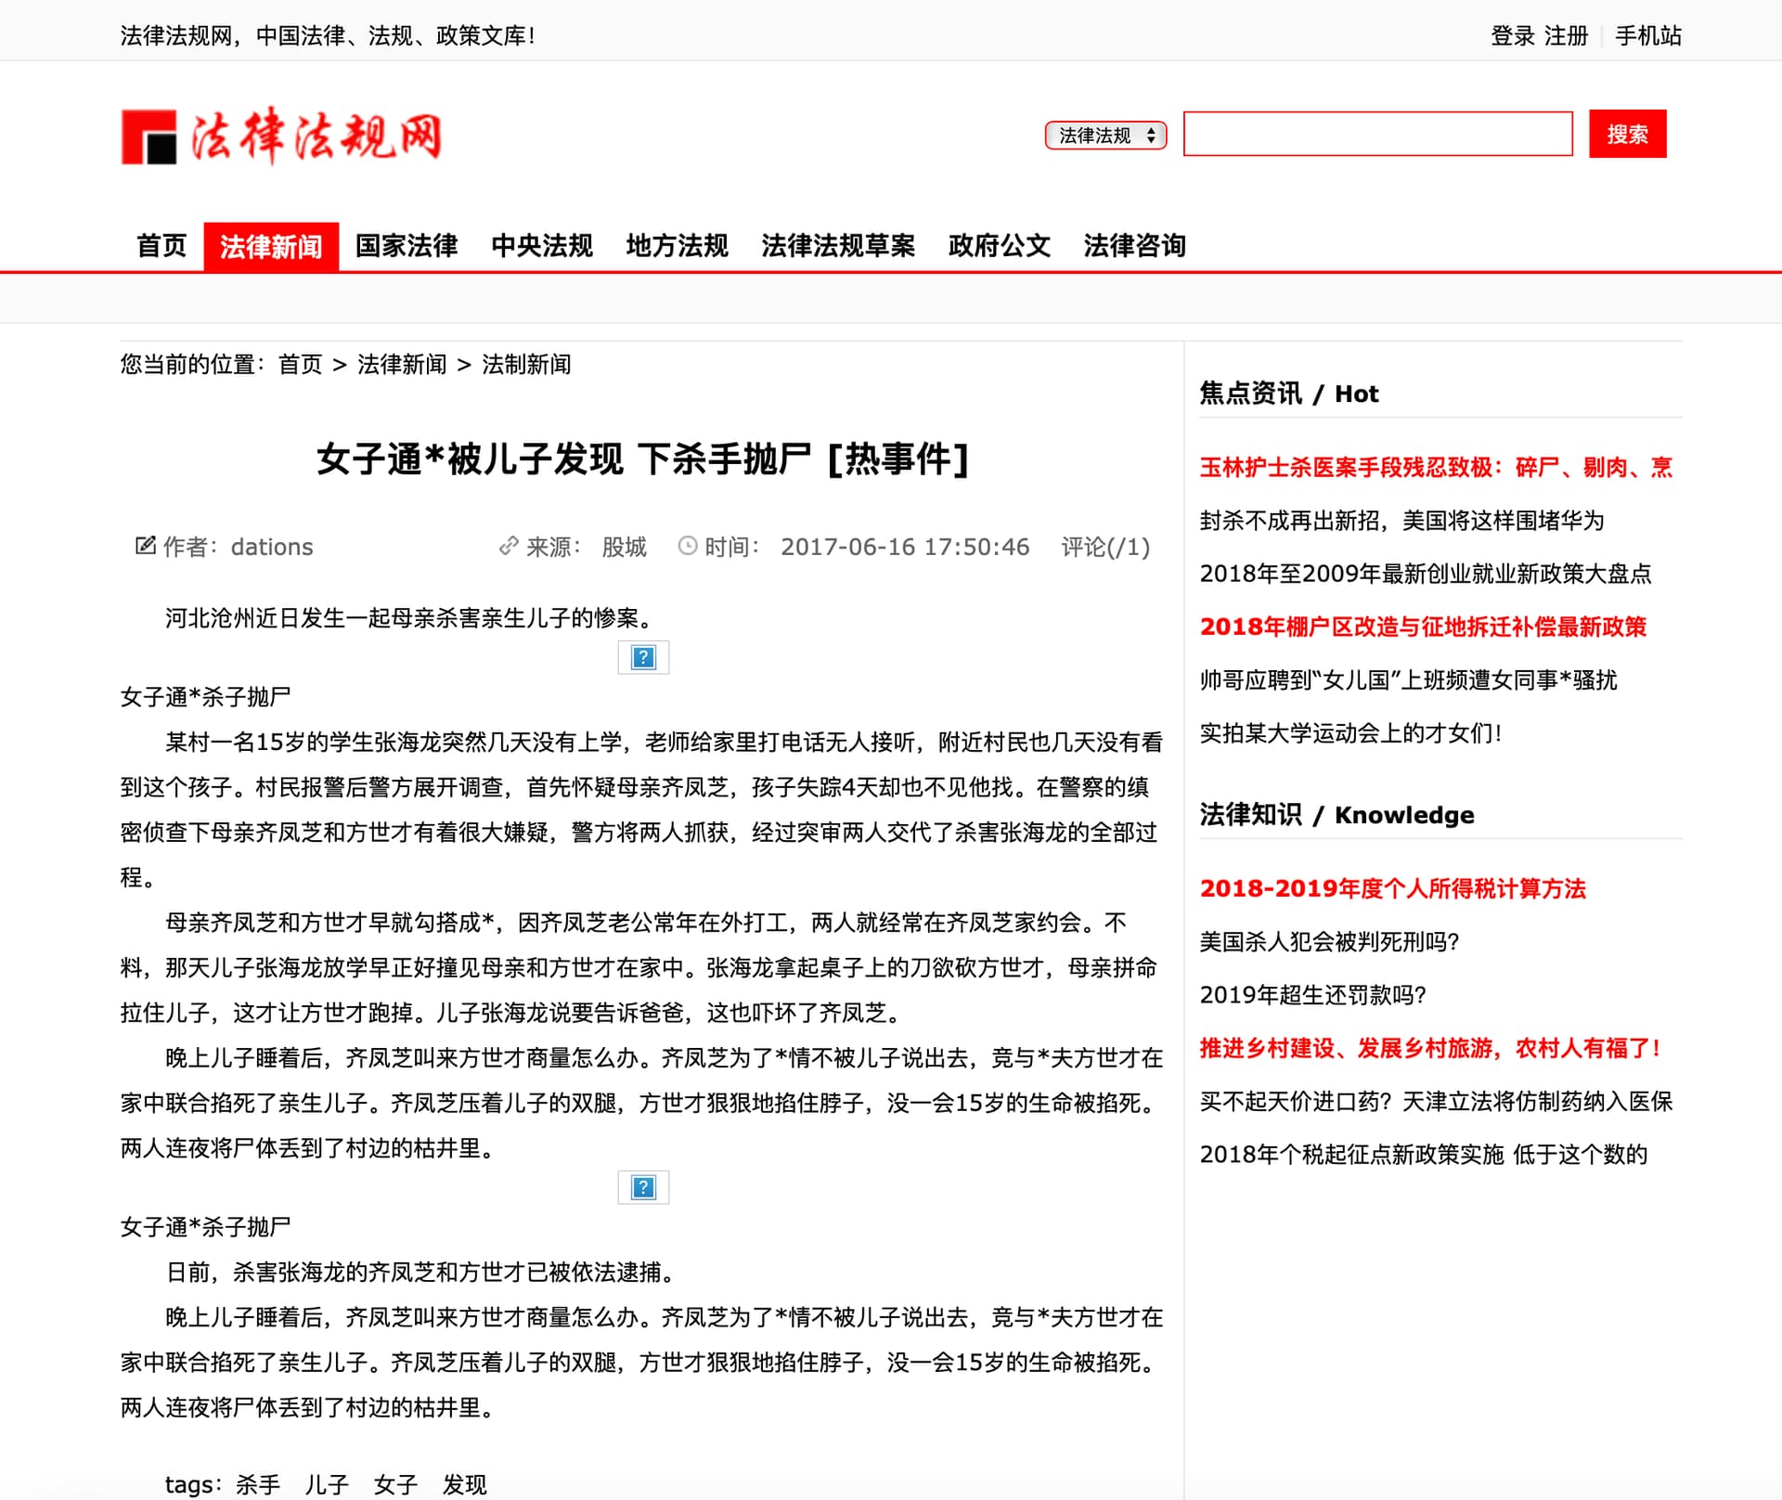Click the 法制新闻 breadcrumb link

coord(526,364)
